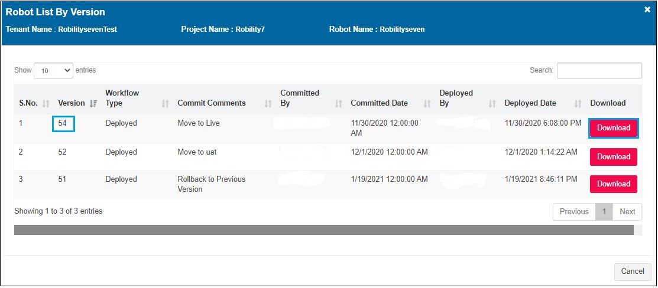Screen dimensions: 658x288
Task: Close the Robot List dialog with X
Action: 647,10
